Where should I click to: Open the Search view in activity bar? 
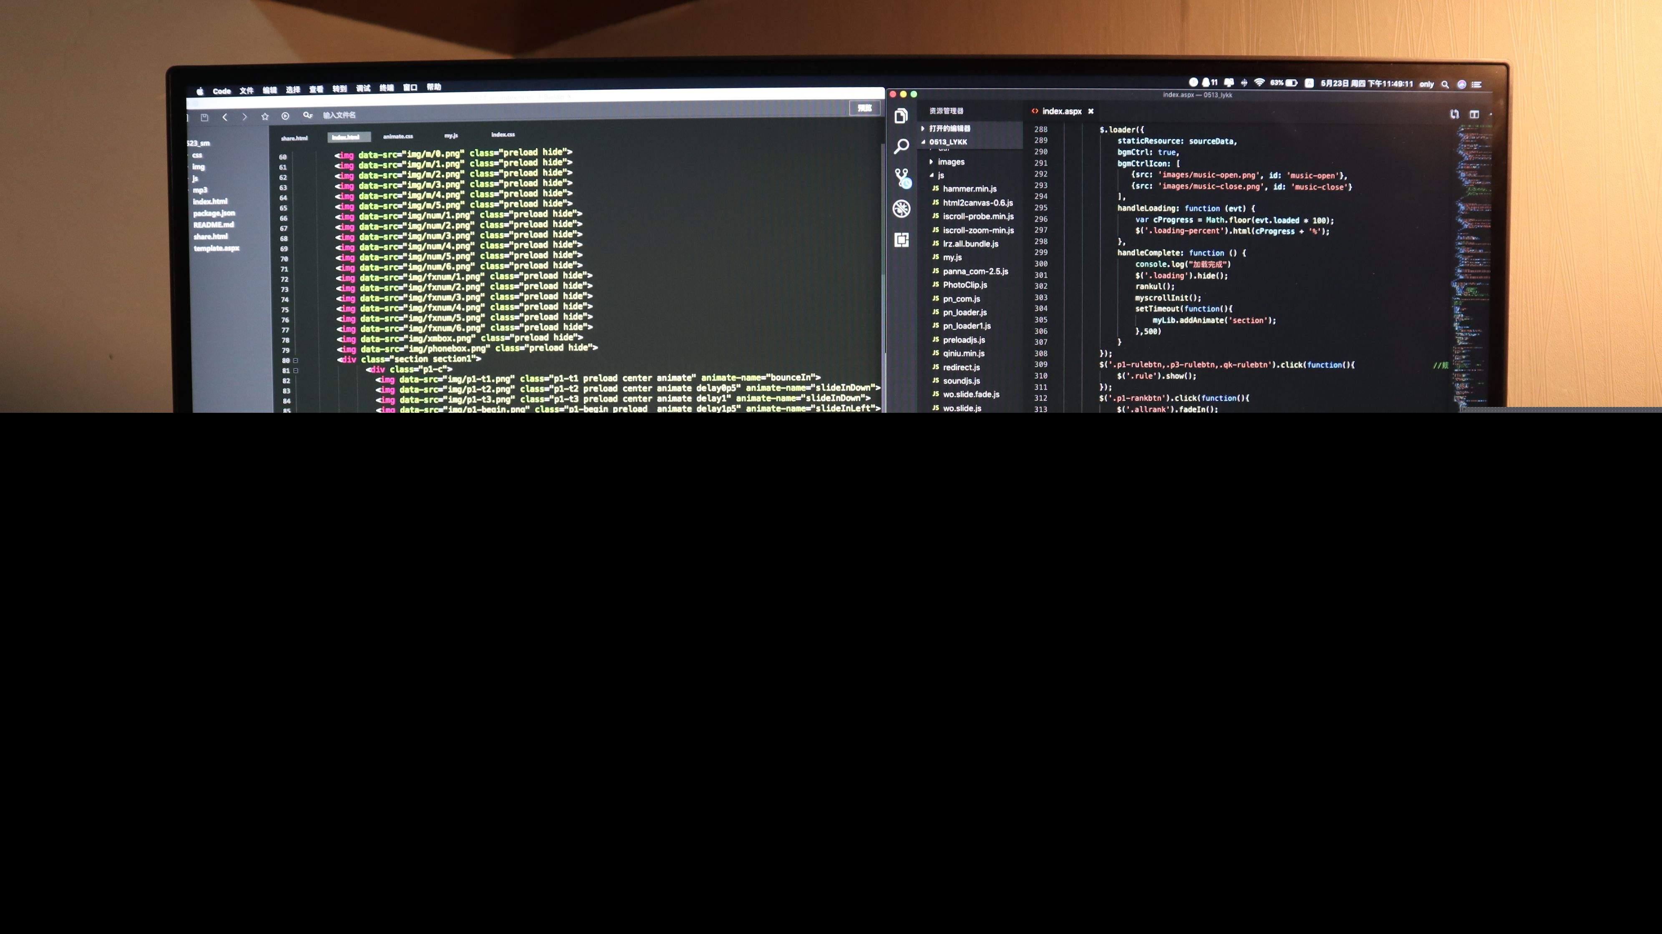(x=902, y=146)
